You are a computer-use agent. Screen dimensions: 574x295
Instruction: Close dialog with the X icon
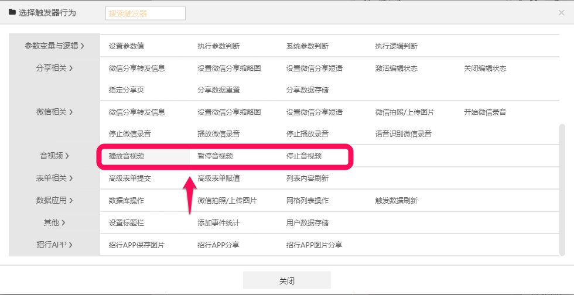561,13
